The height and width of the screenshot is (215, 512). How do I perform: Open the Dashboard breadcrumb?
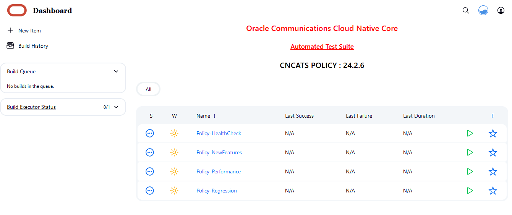tap(52, 10)
